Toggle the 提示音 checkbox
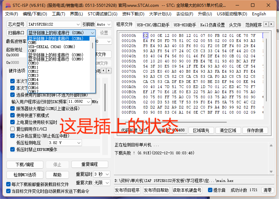The image size is (279, 199). tap(210, 190)
